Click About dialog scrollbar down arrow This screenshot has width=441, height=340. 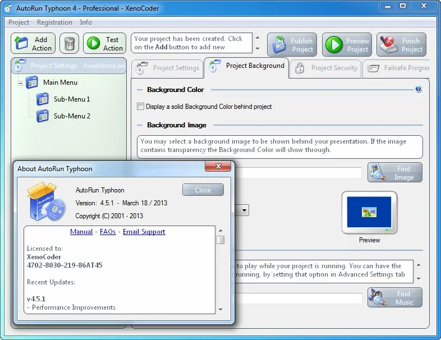click(x=220, y=310)
